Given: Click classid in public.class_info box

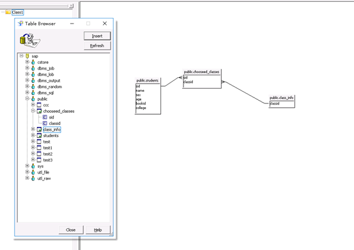Looking at the screenshot, I should (x=275, y=103).
